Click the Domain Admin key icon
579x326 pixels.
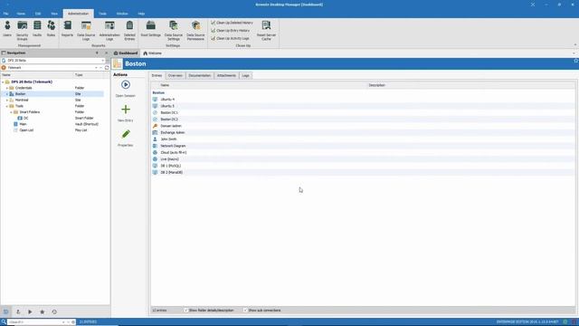155,126
